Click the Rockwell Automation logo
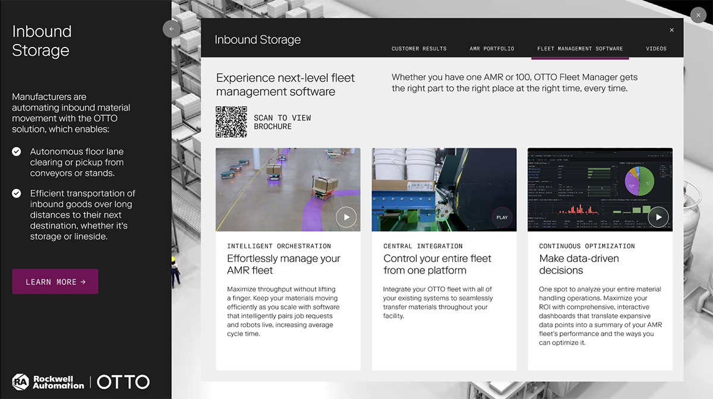The height and width of the screenshot is (399, 713). (49, 382)
